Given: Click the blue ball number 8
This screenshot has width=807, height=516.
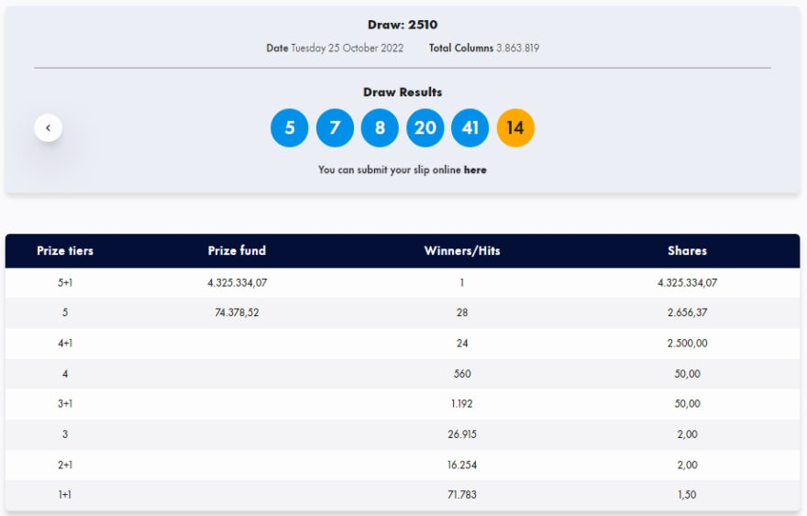Looking at the screenshot, I should click(x=380, y=128).
